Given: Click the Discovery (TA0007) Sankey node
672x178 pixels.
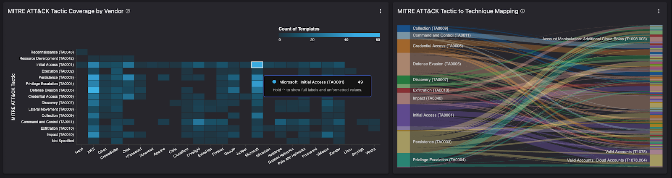Looking at the screenshot, I should (404, 80).
